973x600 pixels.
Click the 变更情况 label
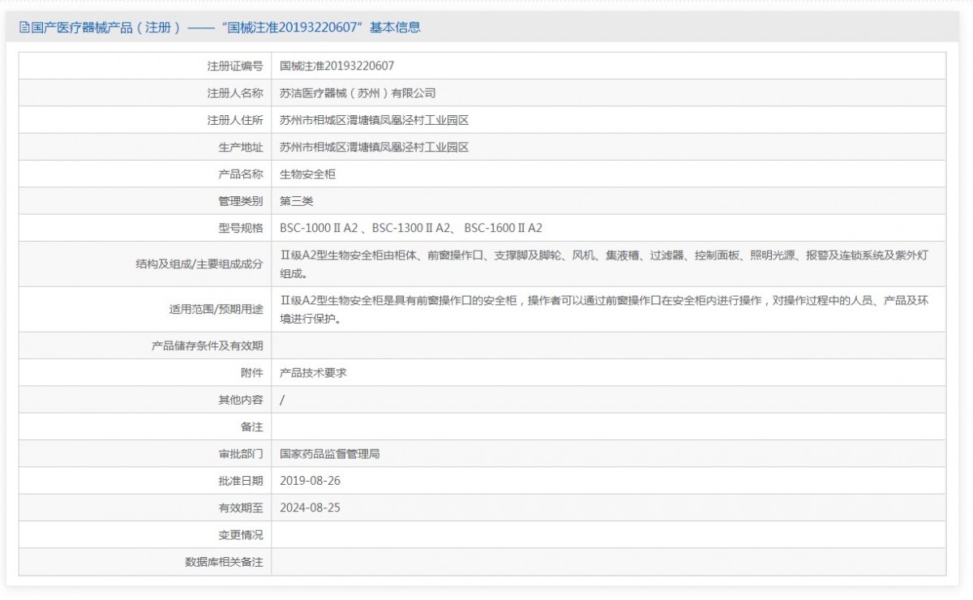(x=241, y=534)
